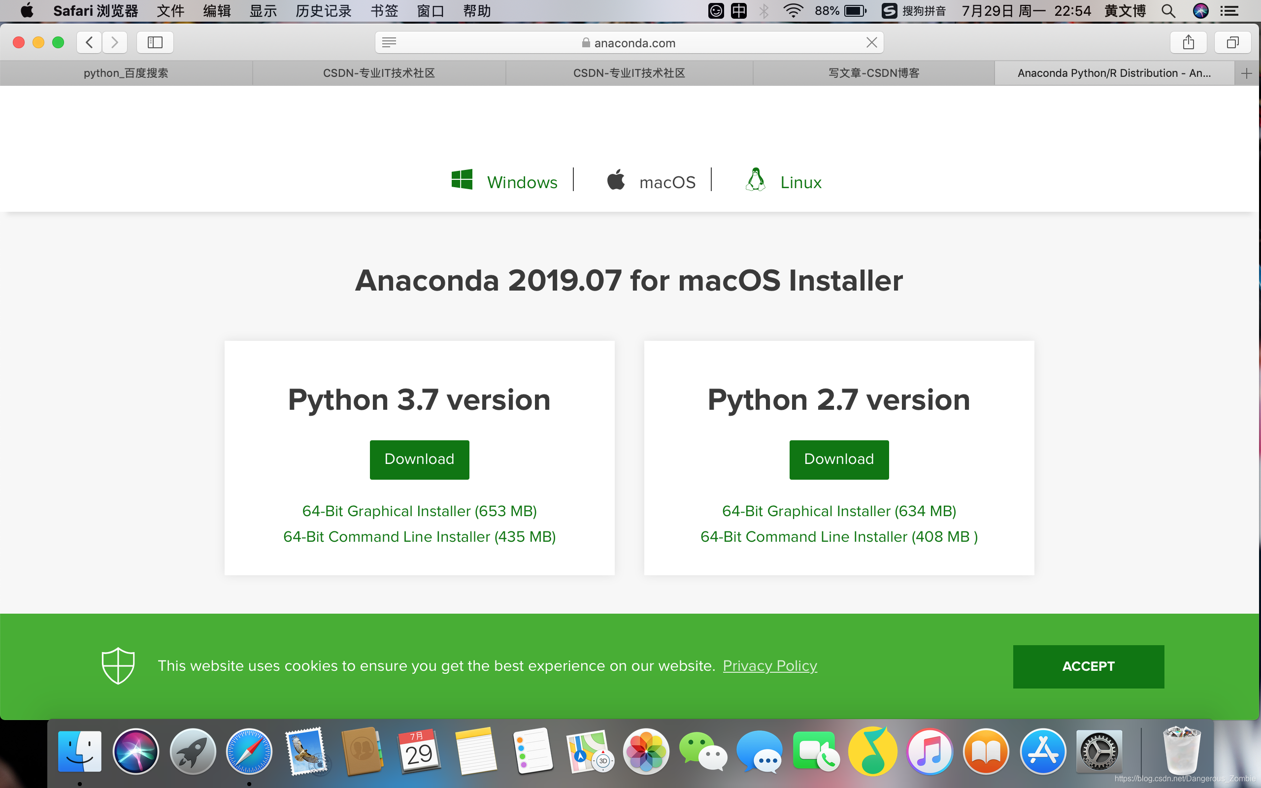
Task: Open iBooks in the Dock
Action: [x=986, y=751]
